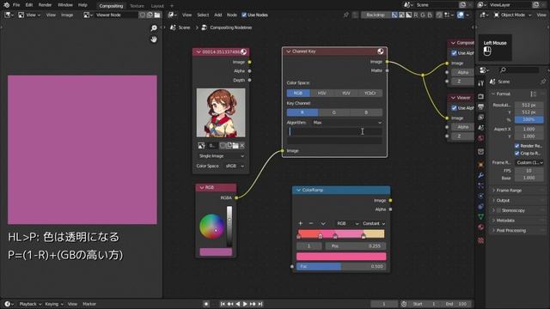Open the View Layer properties tab

481,117
